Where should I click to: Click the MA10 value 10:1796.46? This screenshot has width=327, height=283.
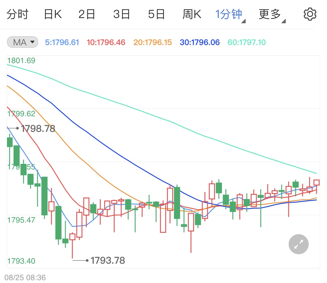click(106, 42)
